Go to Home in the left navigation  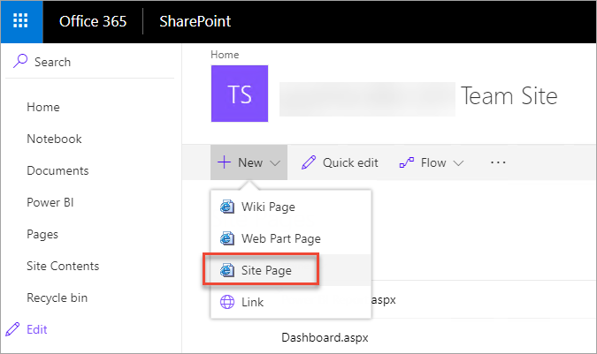pyautogui.click(x=43, y=107)
